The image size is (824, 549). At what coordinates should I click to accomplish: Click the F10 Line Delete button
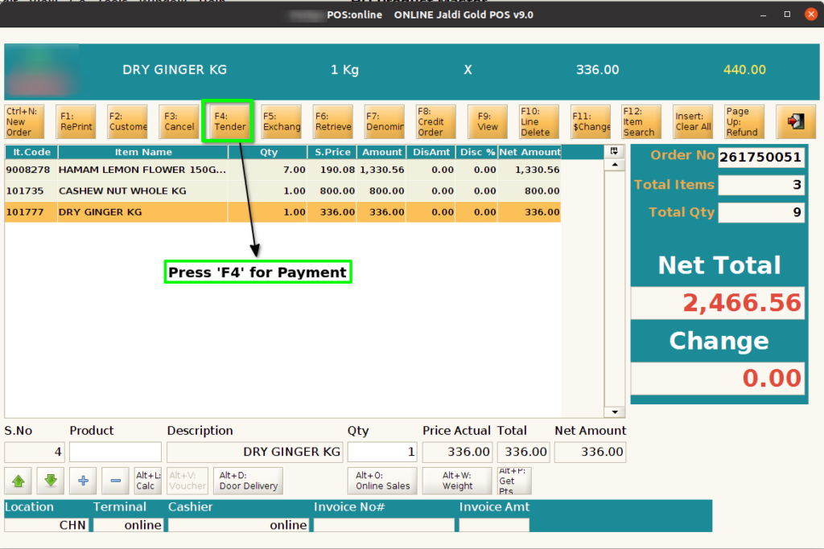[x=539, y=121]
